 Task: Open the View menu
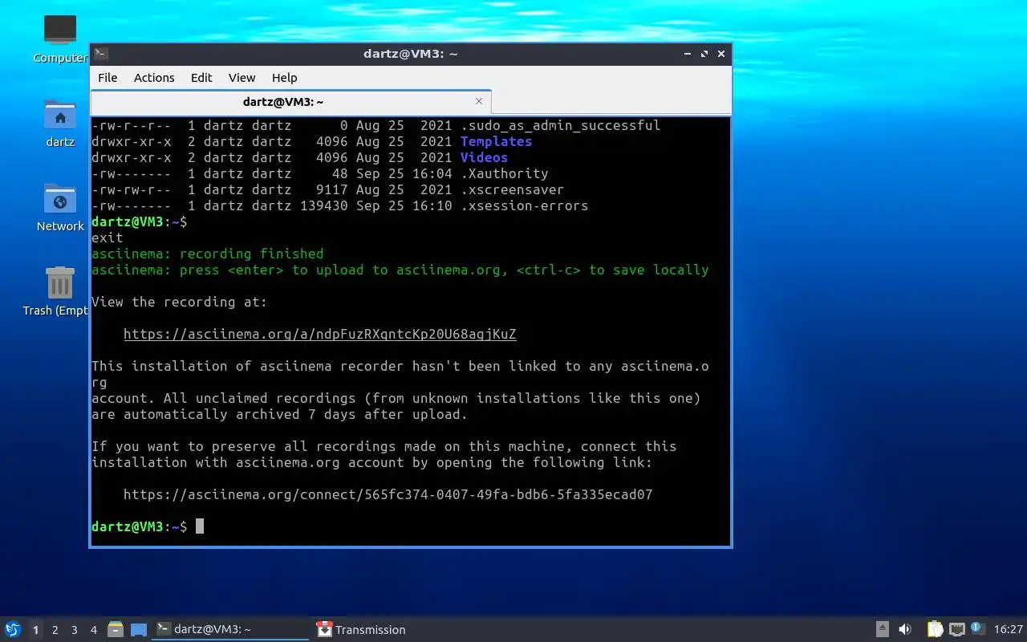pyautogui.click(x=242, y=78)
